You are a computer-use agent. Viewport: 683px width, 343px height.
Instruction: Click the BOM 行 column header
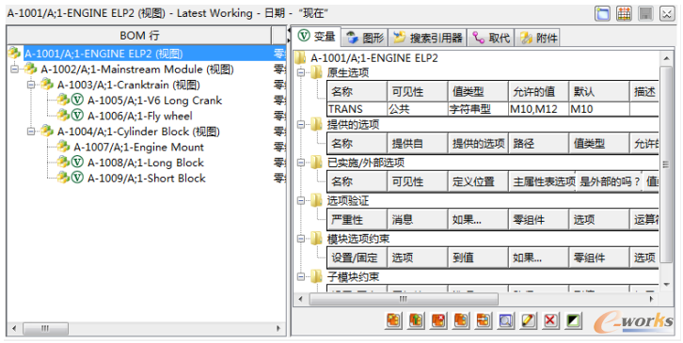click(139, 36)
